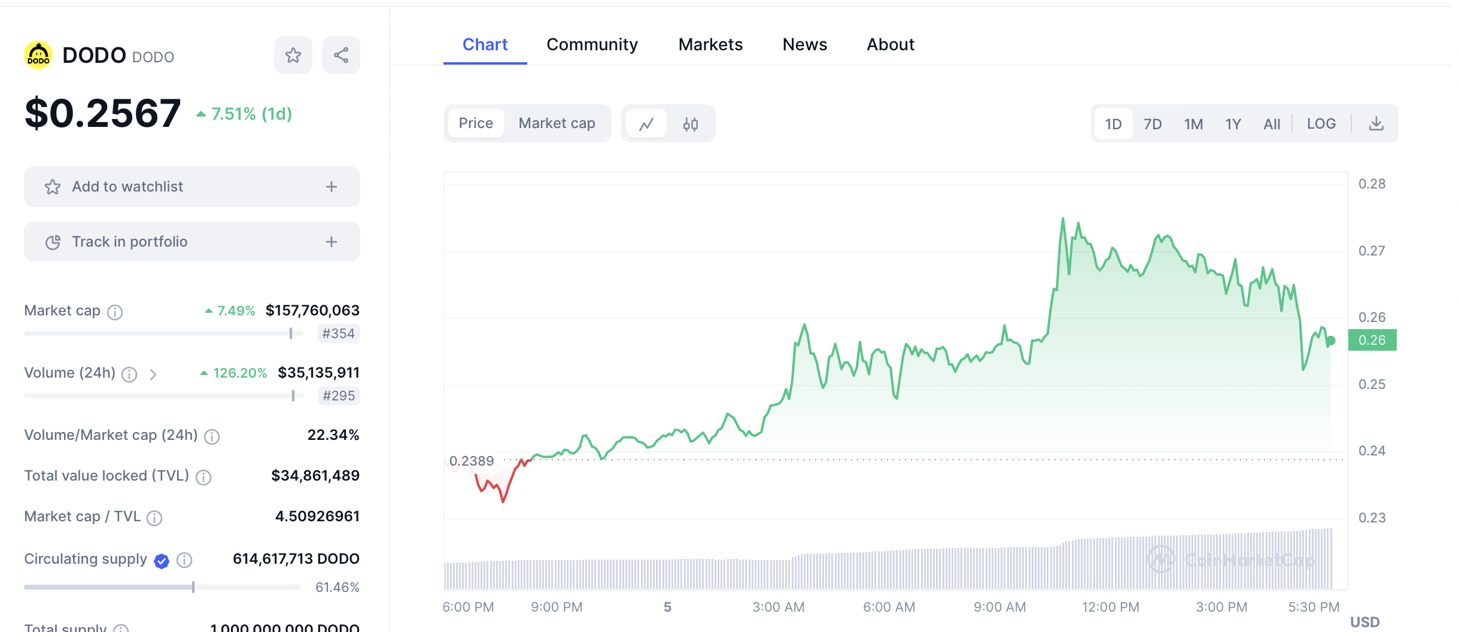Click the star favorite icon beside DODO
Image resolution: width=1459 pixels, height=632 pixels.
(293, 56)
